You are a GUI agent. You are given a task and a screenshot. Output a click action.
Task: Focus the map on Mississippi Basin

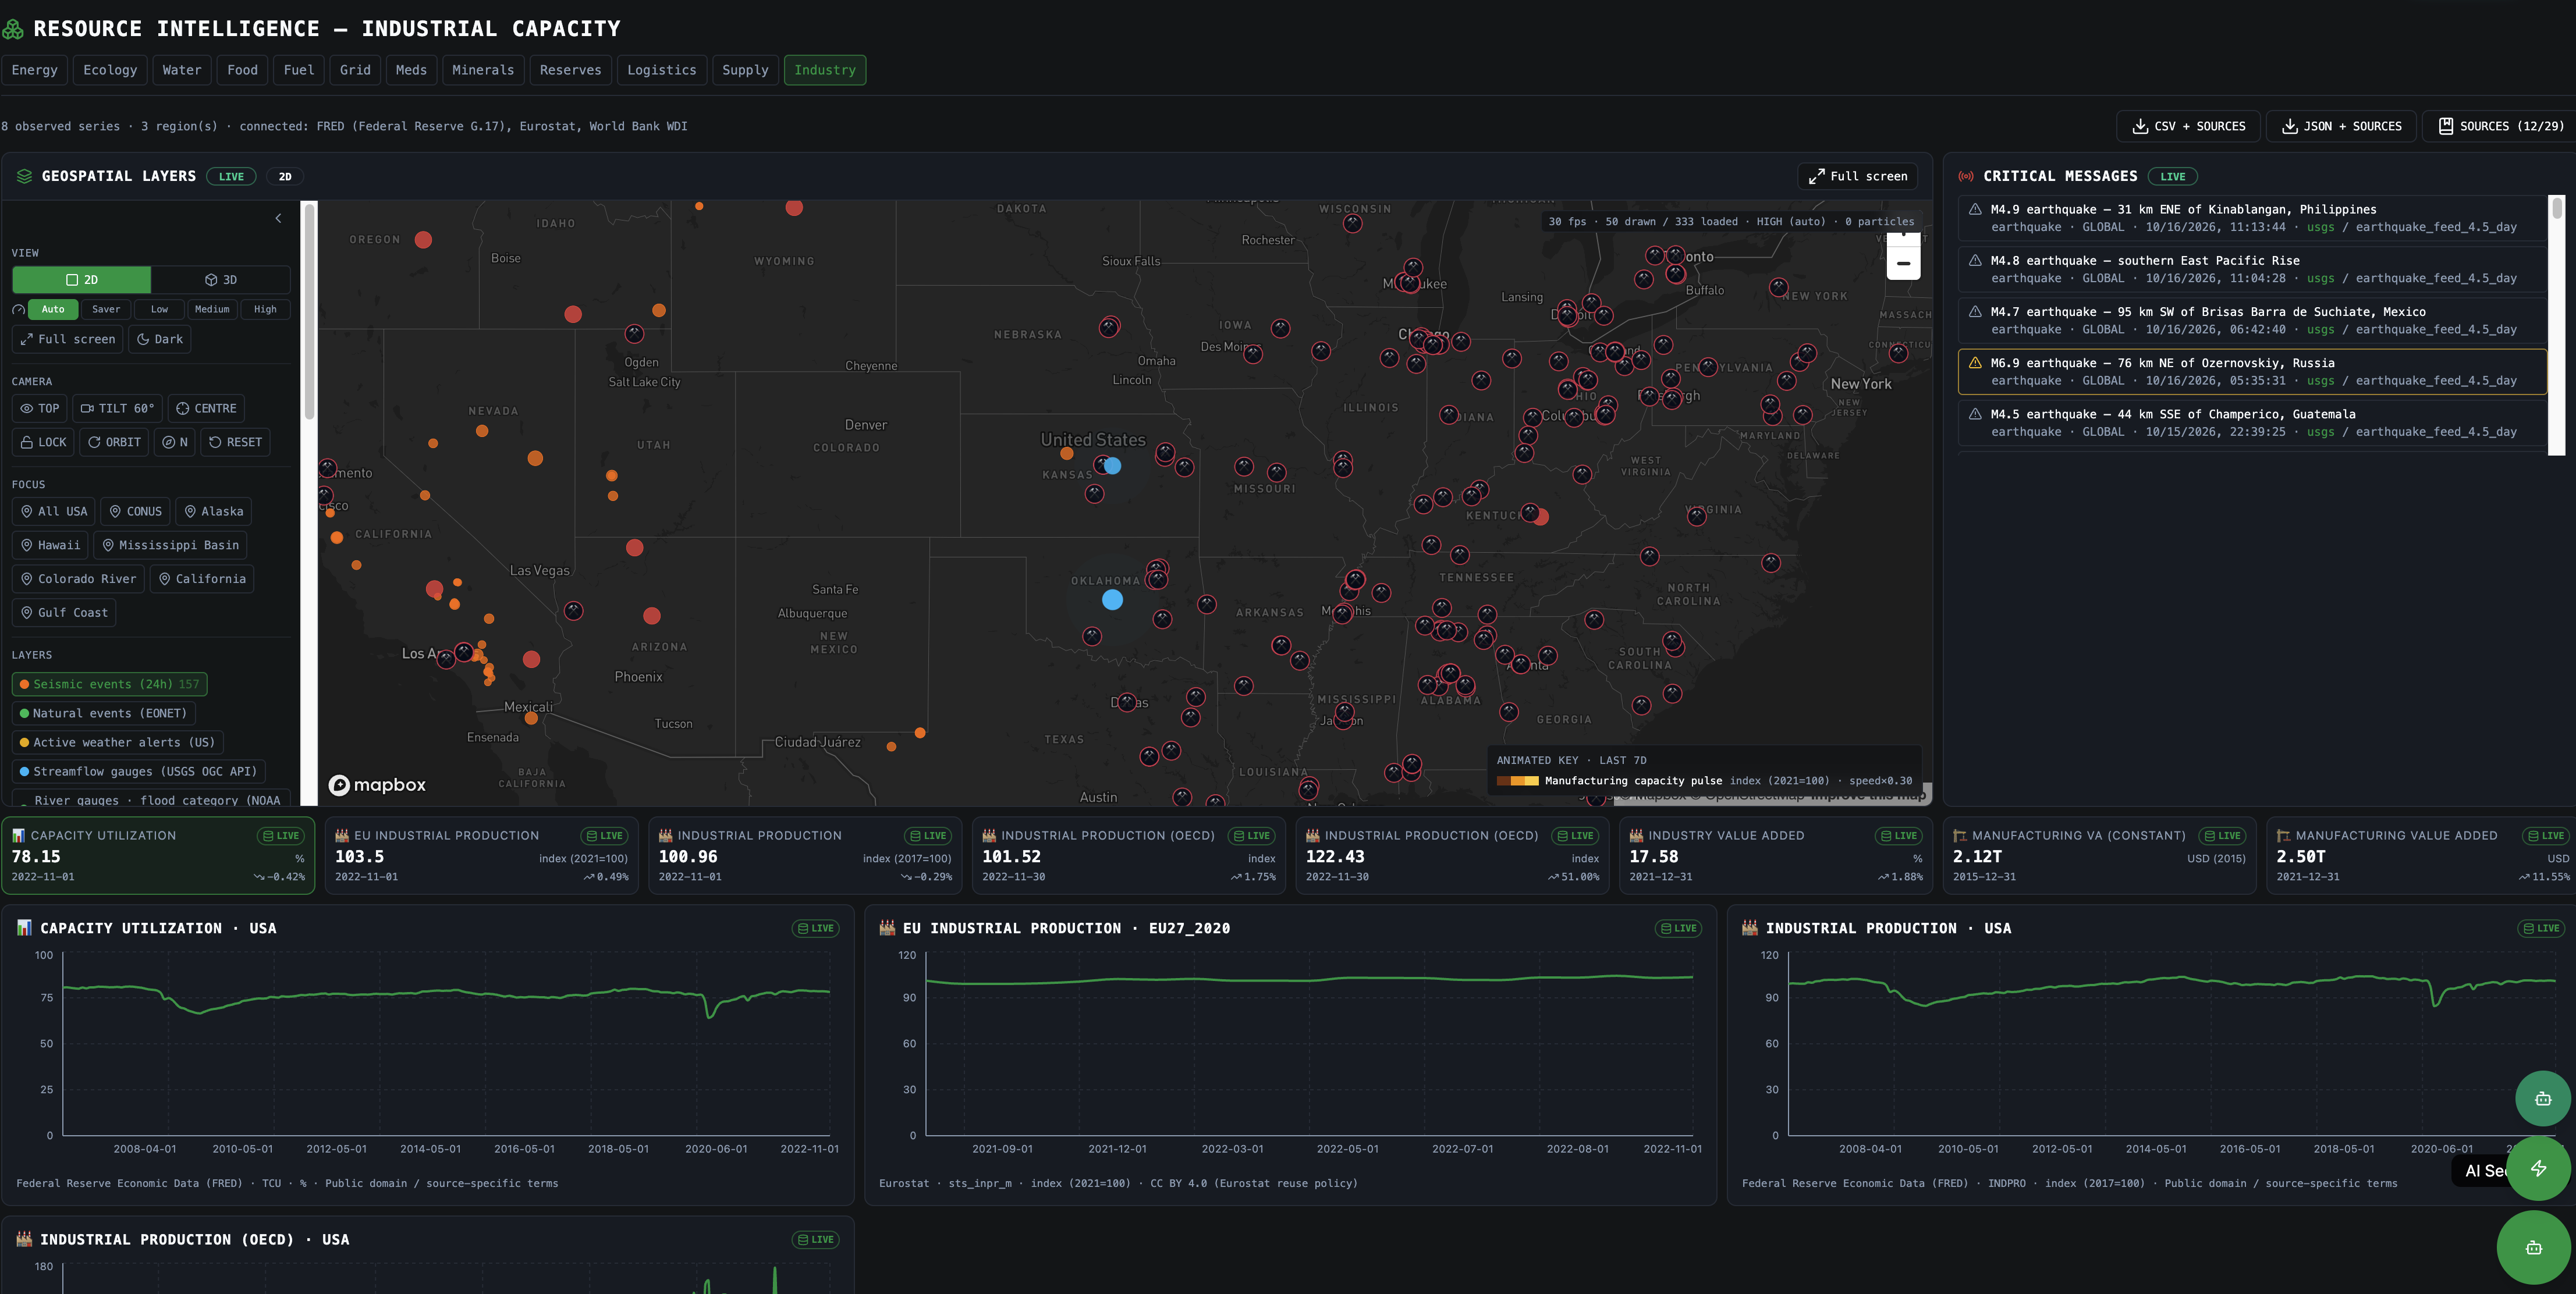coord(170,545)
